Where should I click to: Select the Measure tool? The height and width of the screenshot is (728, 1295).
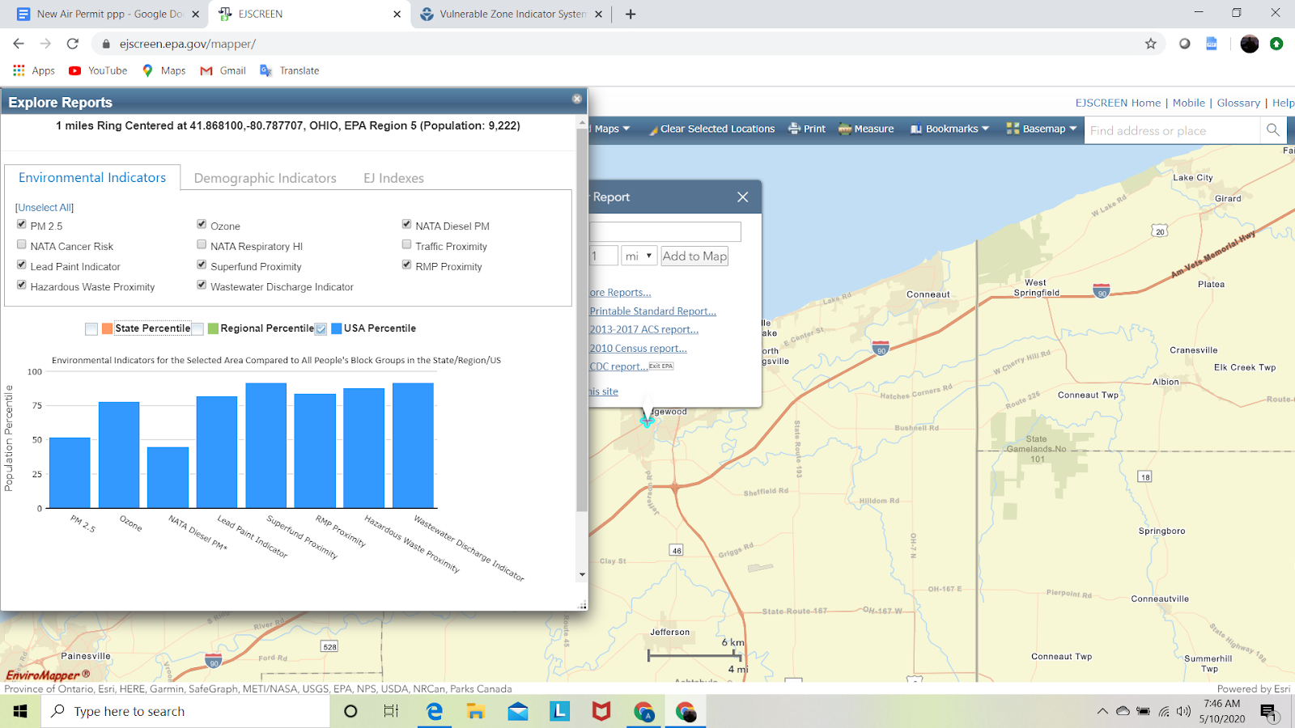pyautogui.click(x=866, y=129)
